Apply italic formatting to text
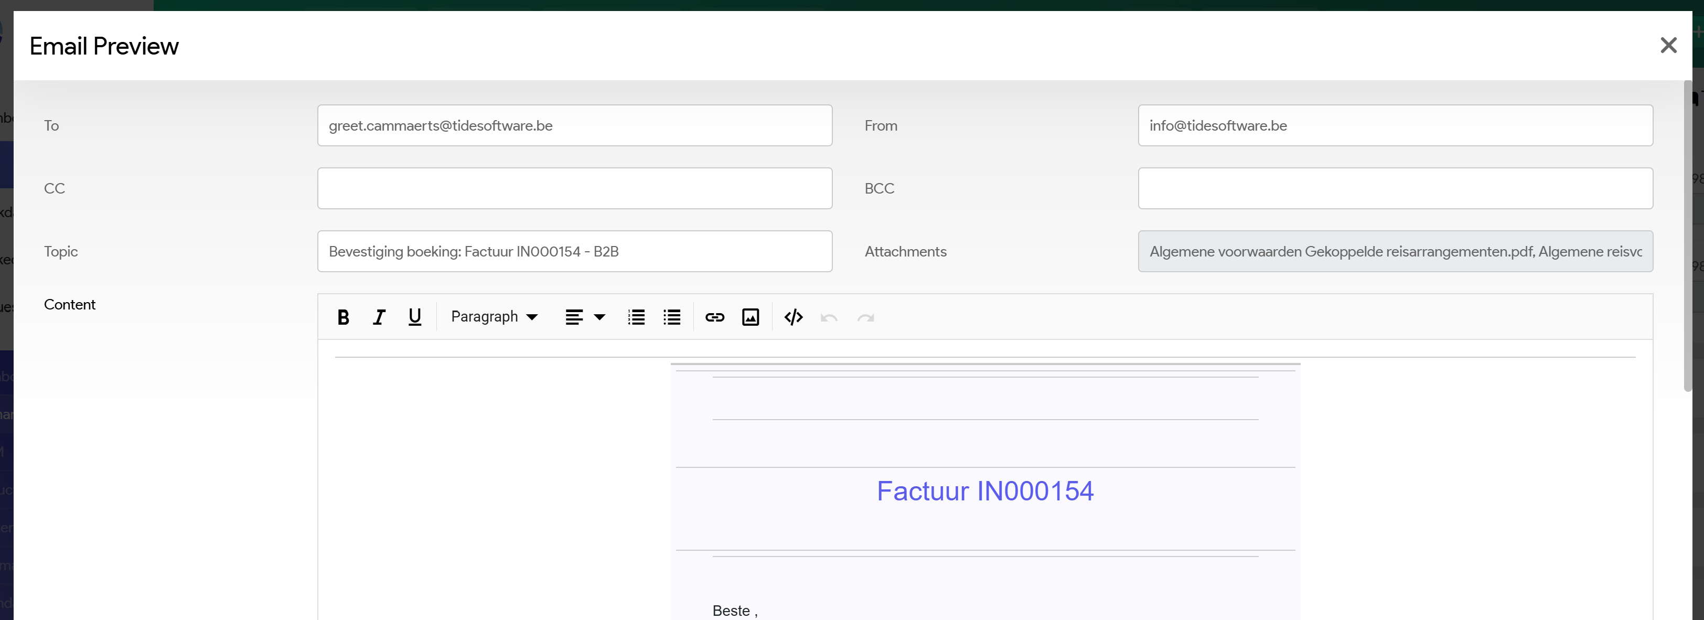 (378, 318)
